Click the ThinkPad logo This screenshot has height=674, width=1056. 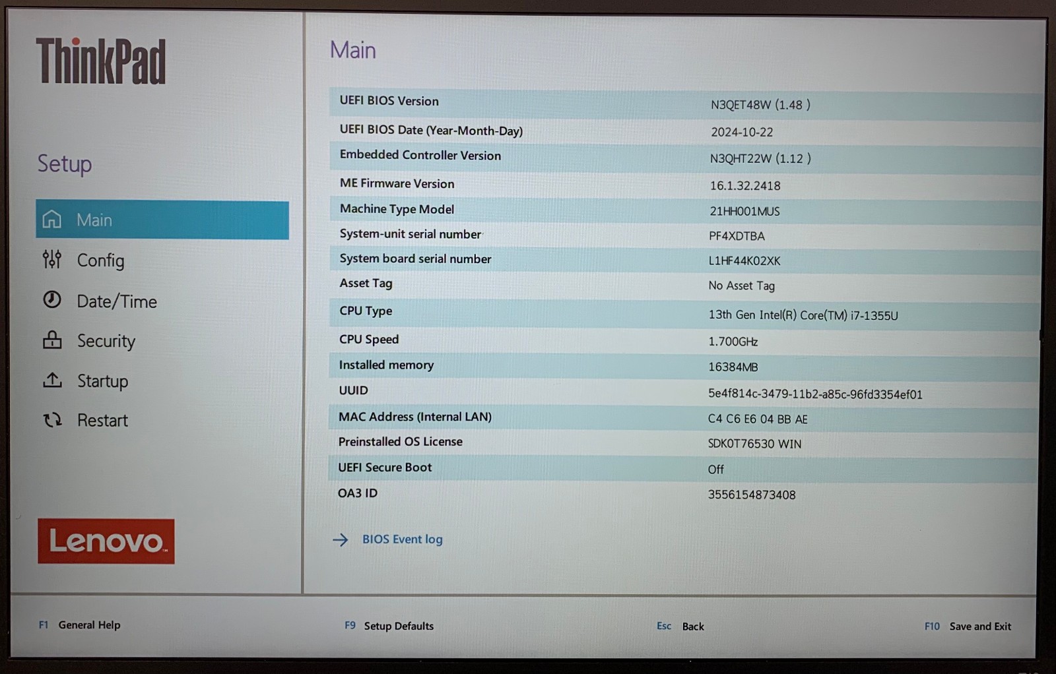pos(101,61)
